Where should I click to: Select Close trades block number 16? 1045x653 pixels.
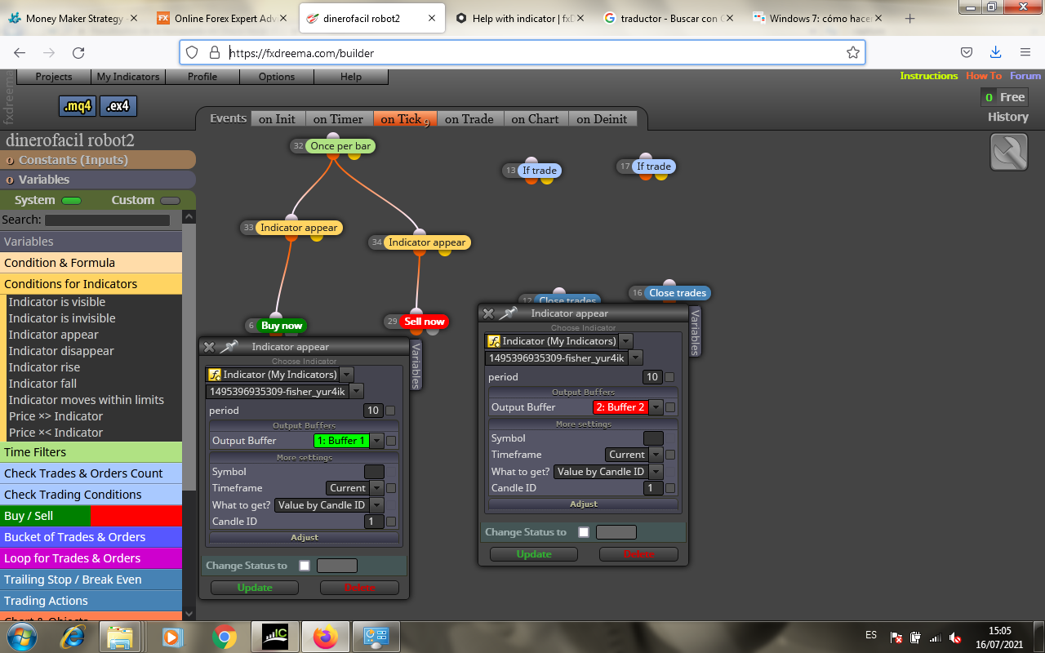click(x=678, y=293)
